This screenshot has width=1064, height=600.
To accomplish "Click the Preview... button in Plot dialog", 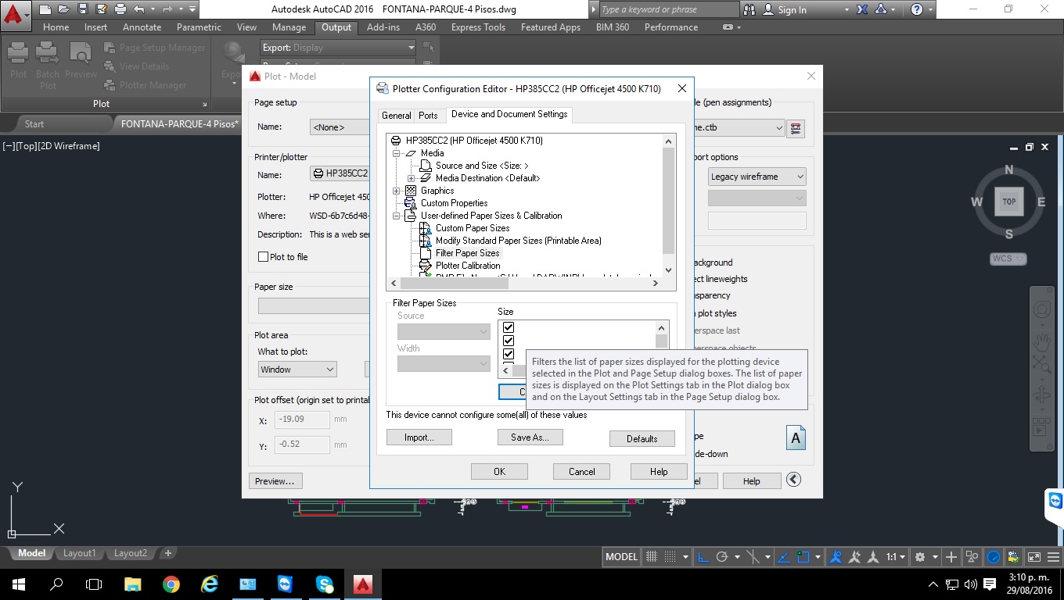I will (x=275, y=481).
